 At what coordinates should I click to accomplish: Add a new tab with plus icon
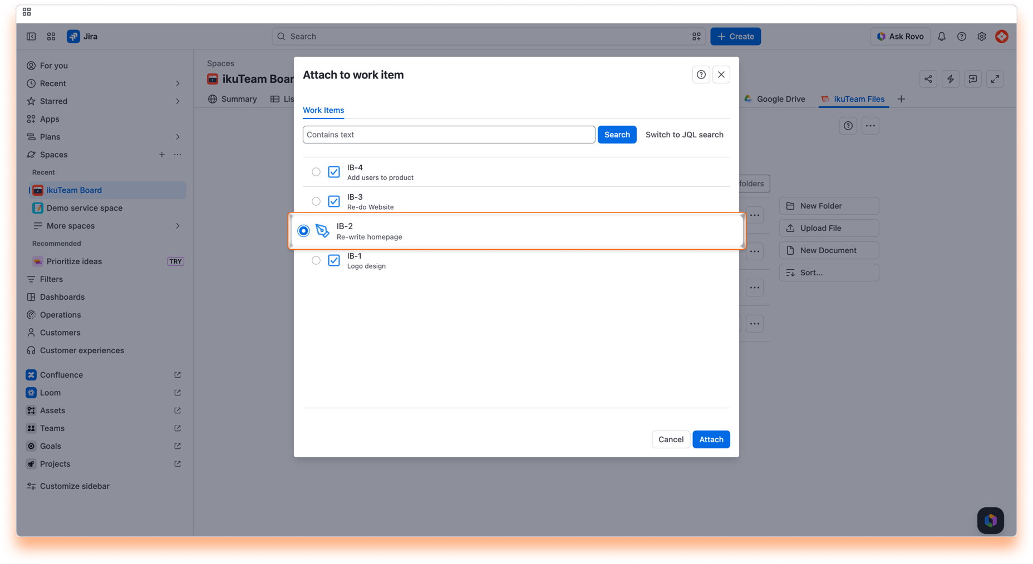point(901,99)
